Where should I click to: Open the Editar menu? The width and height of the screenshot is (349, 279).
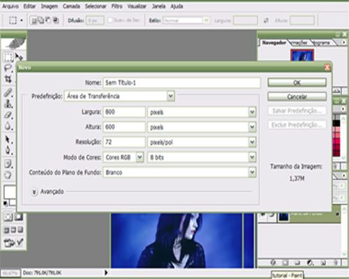click(x=29, y=6)
